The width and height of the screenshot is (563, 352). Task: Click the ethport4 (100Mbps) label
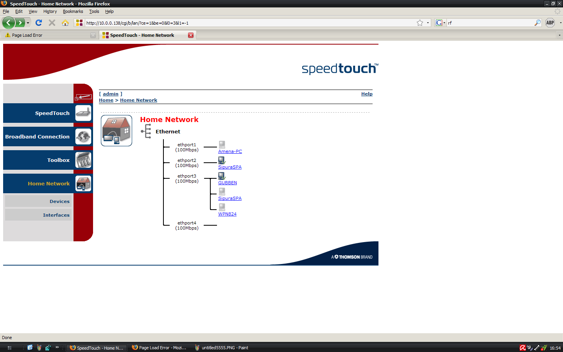(x=187, y=226)
